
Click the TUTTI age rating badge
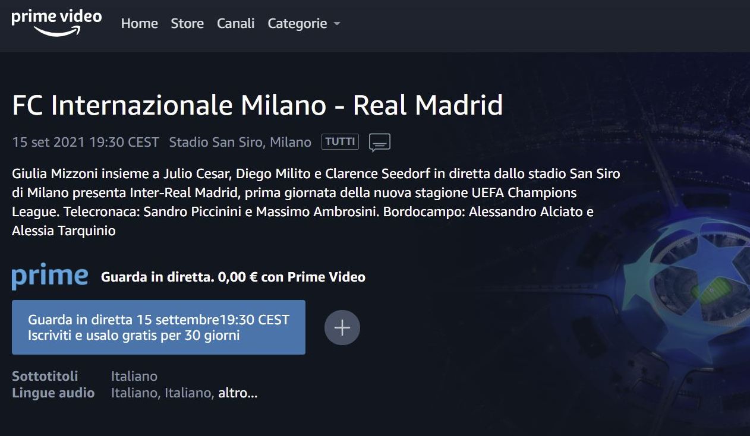pos(341,142)
